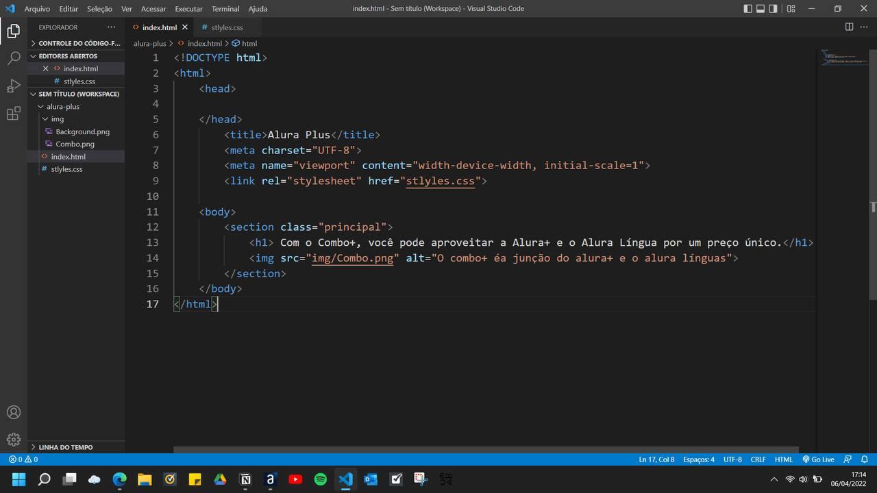Open the Acessar menu

(x=153, y=9)
